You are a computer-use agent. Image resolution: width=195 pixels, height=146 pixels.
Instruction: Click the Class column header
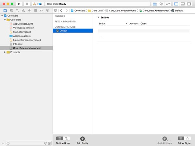click(144, 24)
